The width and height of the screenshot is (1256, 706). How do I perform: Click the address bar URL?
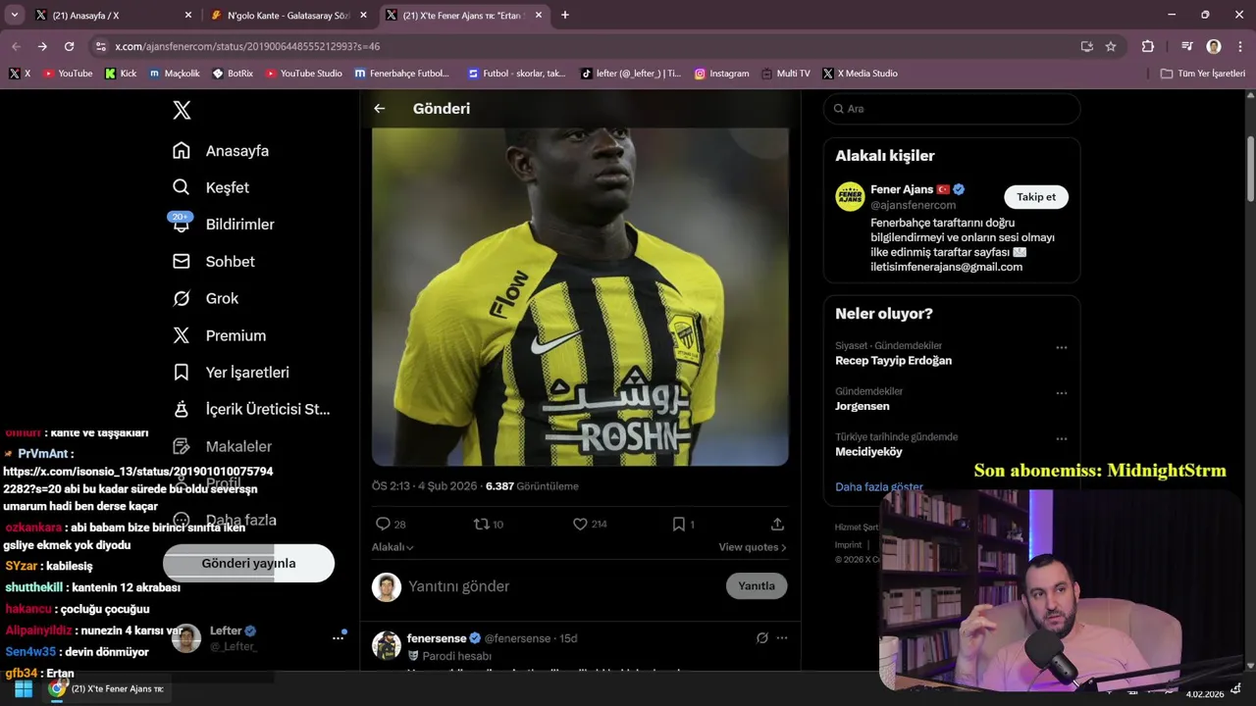pyautogui.click(x=247, y=46)
